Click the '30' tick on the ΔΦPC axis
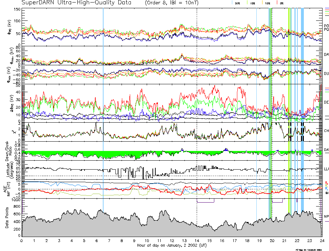The height and width of the screenshot is (251, 329). (x=18, y=100)
